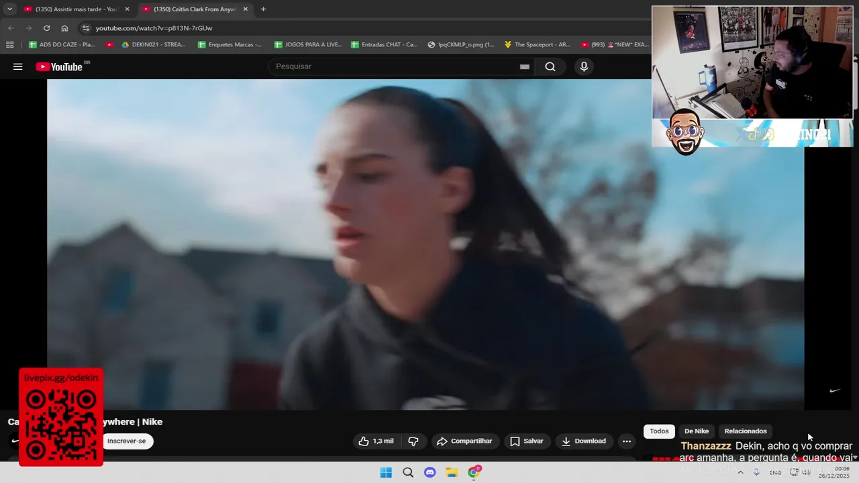Close the Caitlin Clark browser tab
Viewport: 859px width, 483px height.
coord(246,9)
